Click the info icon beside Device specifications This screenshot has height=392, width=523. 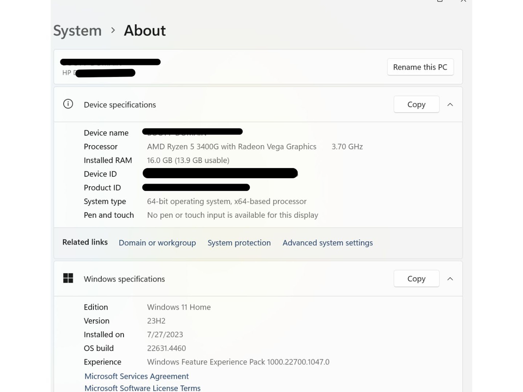[x=68, y=104]
